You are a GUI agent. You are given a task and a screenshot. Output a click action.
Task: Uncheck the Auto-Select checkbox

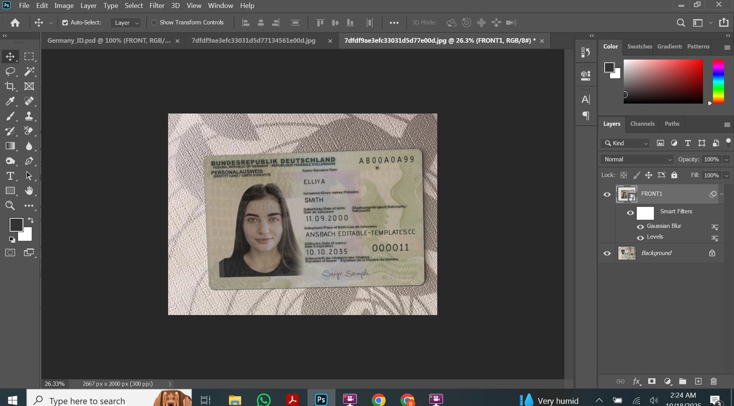pyautogui.click(x=65, y=22)
